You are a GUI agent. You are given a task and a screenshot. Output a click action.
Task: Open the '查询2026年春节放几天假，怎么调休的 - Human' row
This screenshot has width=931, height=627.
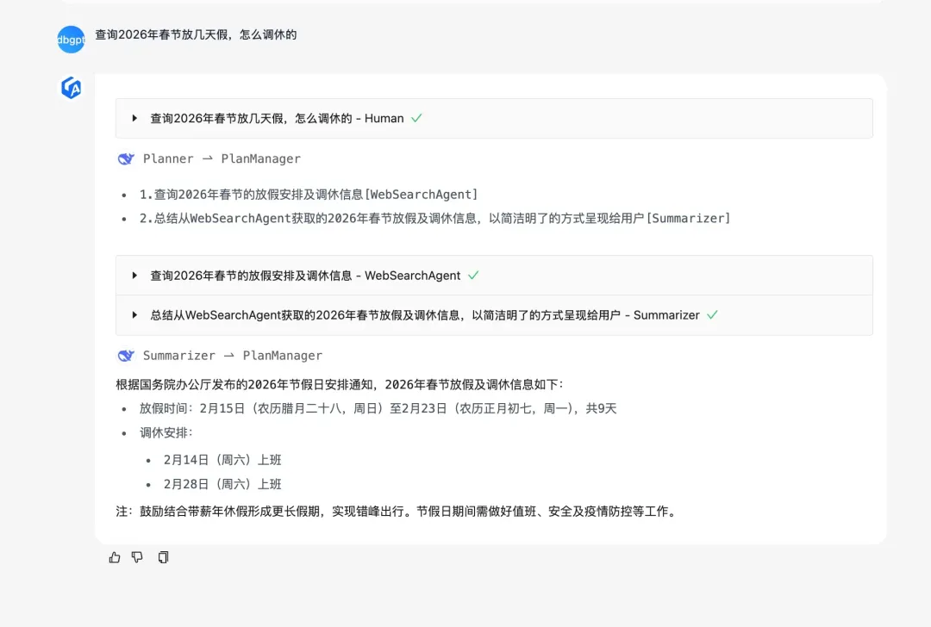pyautogui.click(x=494, y=118)
